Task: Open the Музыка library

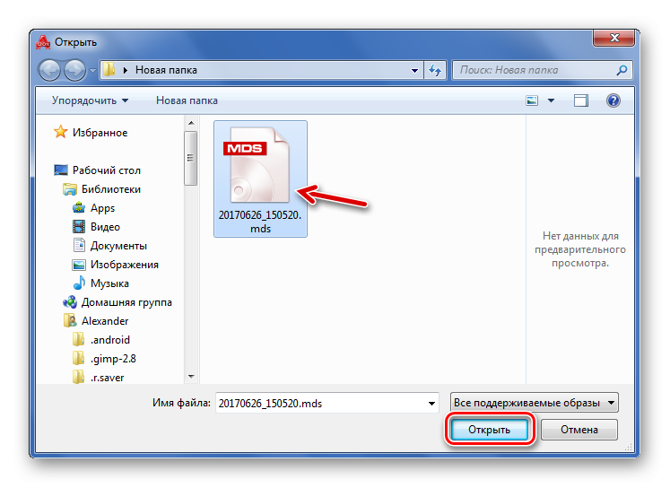Action: tap(109, 283)
